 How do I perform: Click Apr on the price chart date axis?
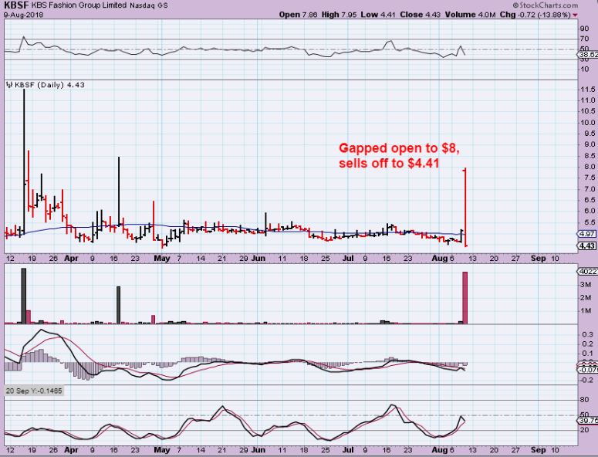[x=71, y=259]
